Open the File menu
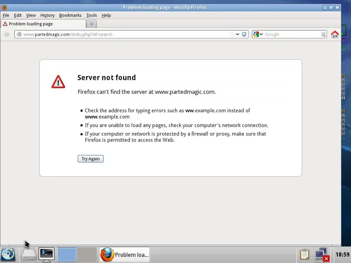351x263 pixels. [6, 15]
